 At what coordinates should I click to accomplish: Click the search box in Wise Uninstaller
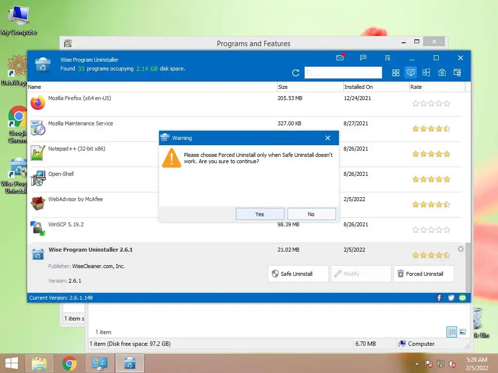(x=343, y=73)
